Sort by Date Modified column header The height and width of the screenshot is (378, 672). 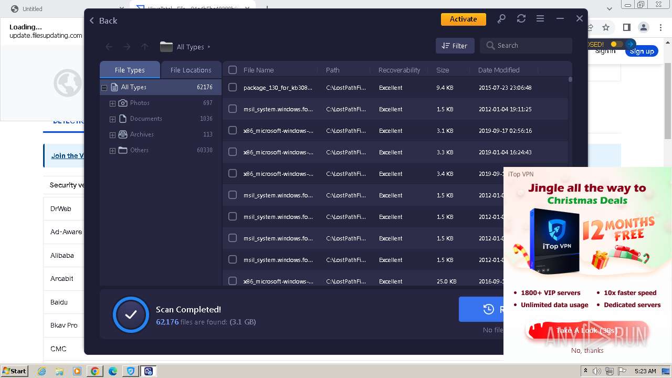[499, 70]
